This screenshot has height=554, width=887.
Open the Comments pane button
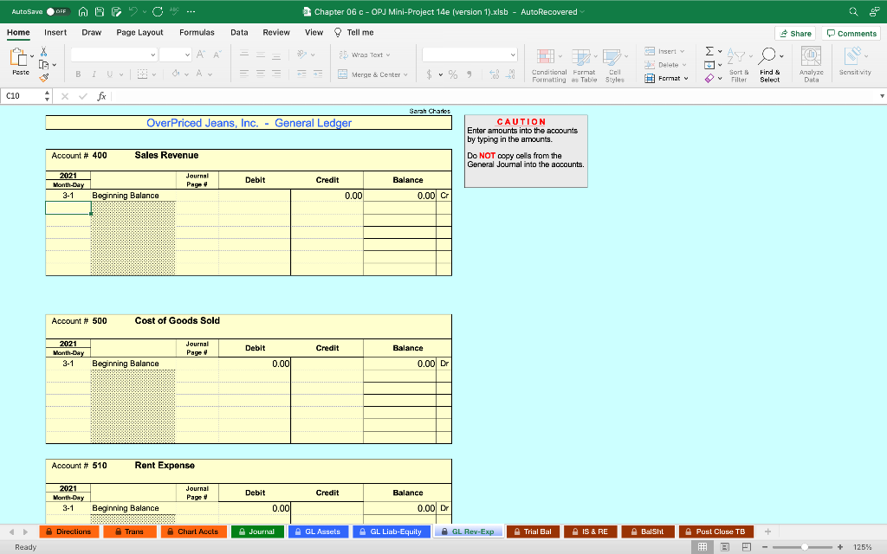[851, 34]
